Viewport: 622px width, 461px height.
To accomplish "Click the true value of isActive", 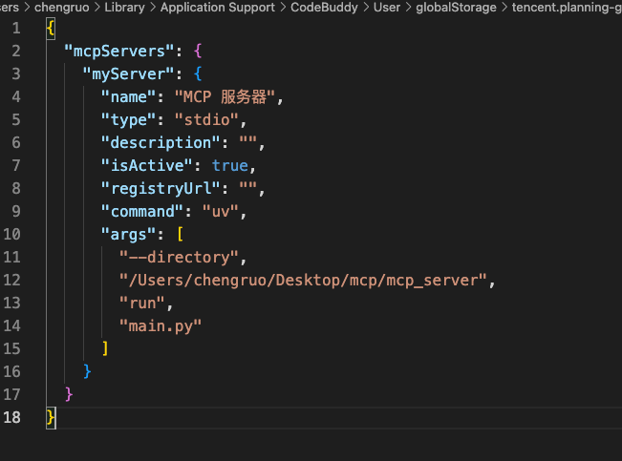I will click(229, 166).
